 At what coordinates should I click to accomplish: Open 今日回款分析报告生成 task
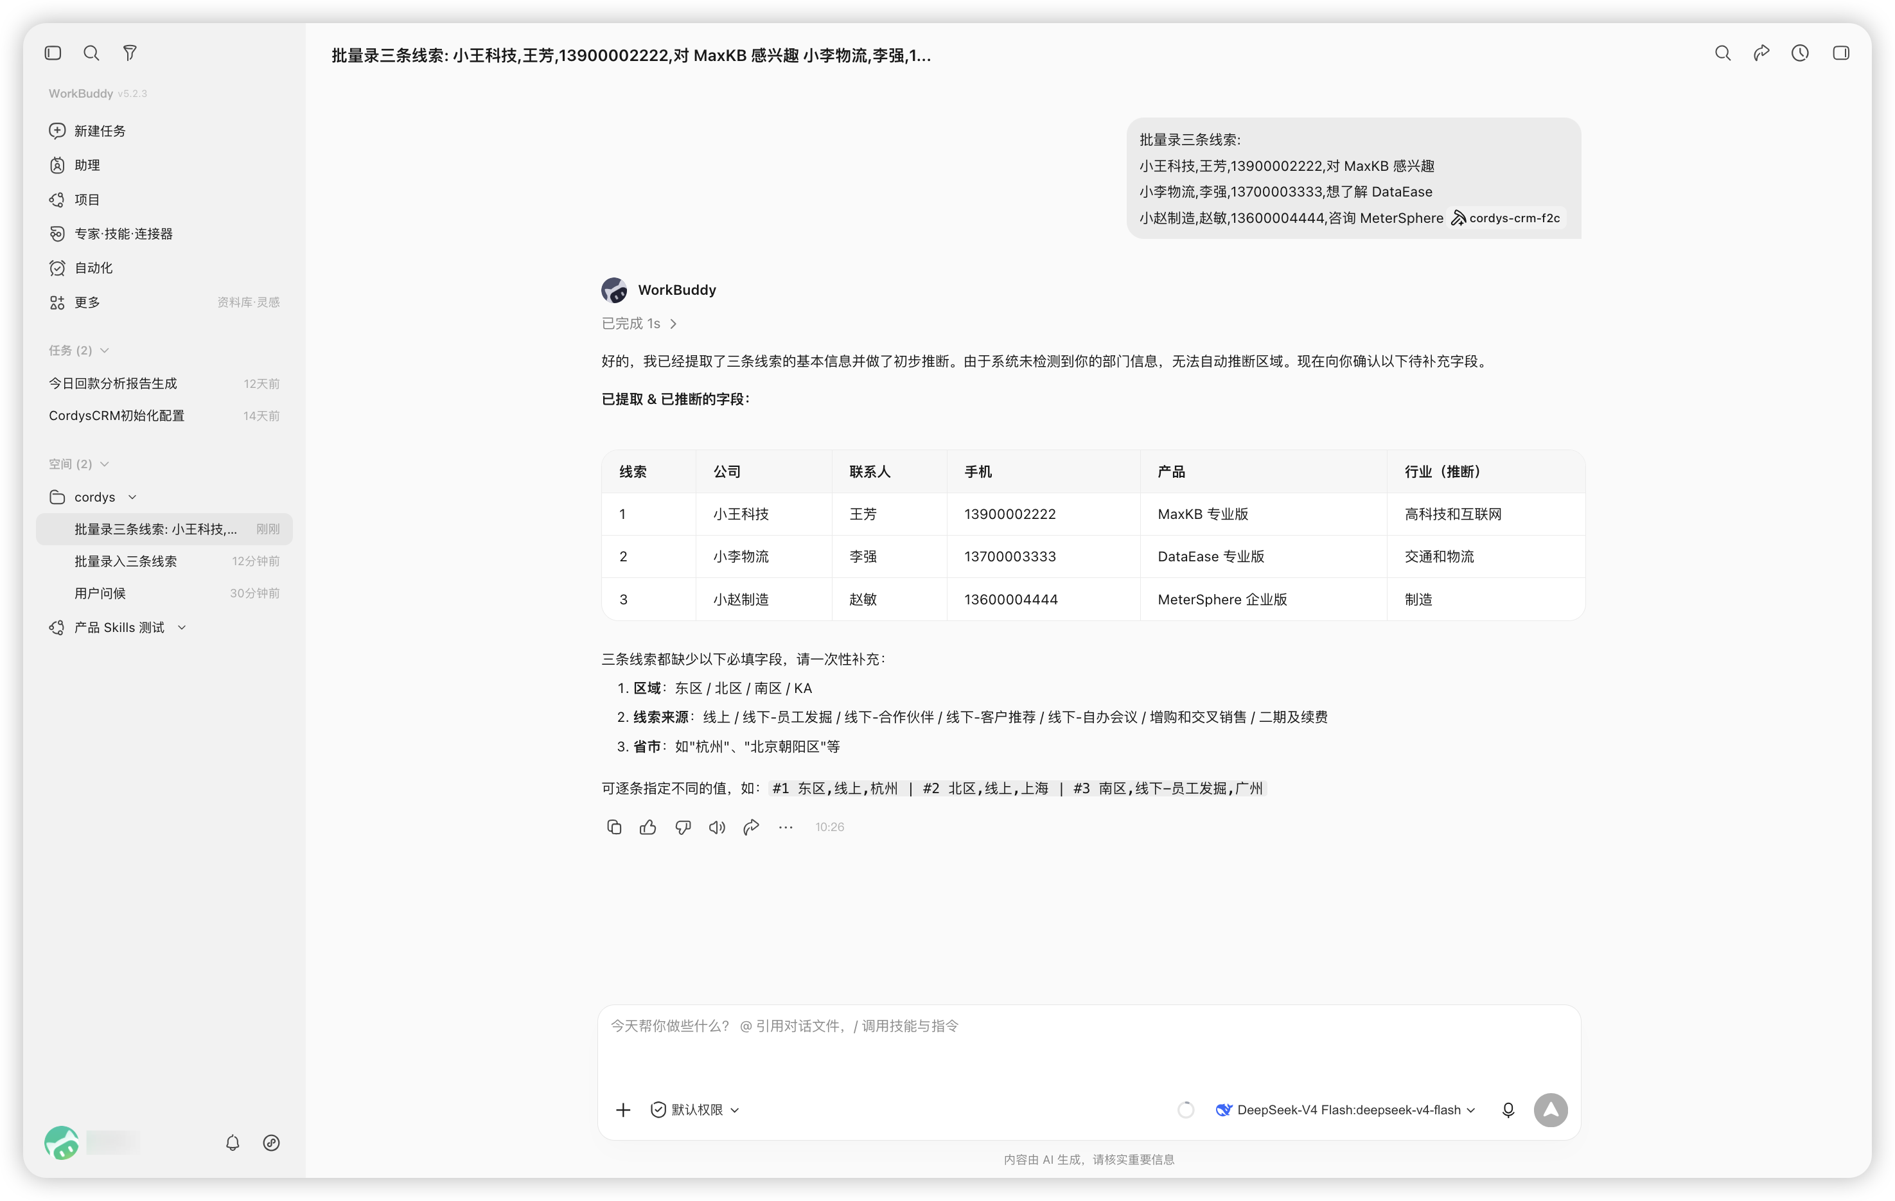click(x=164, y=383)
